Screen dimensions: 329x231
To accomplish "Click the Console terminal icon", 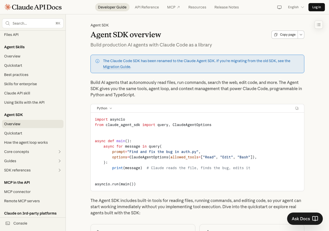I will coord(8,223).
